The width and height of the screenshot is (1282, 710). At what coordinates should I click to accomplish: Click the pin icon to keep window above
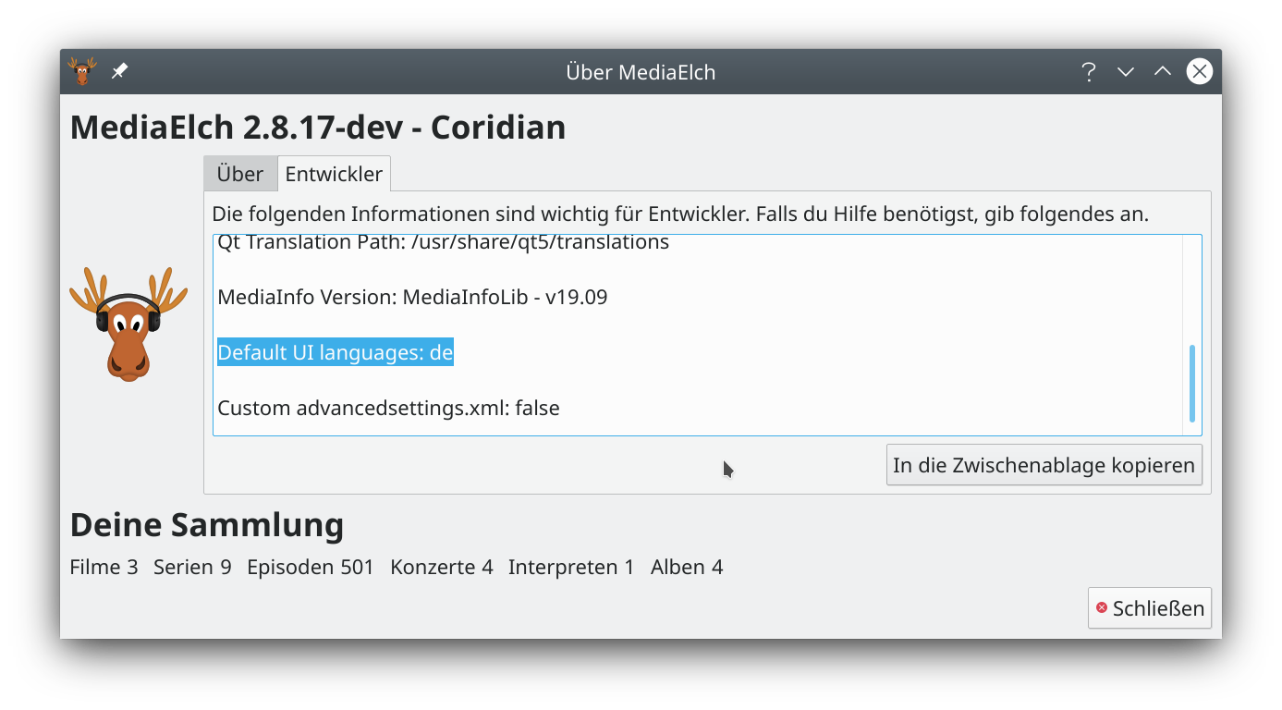click(119, 69)
